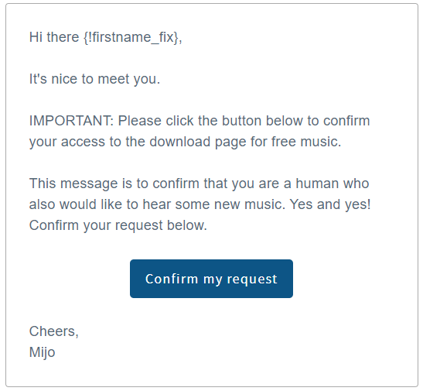Screen dimensions: 423x391
Task: Click the "download page for free music" text
Action: point(245,142)
